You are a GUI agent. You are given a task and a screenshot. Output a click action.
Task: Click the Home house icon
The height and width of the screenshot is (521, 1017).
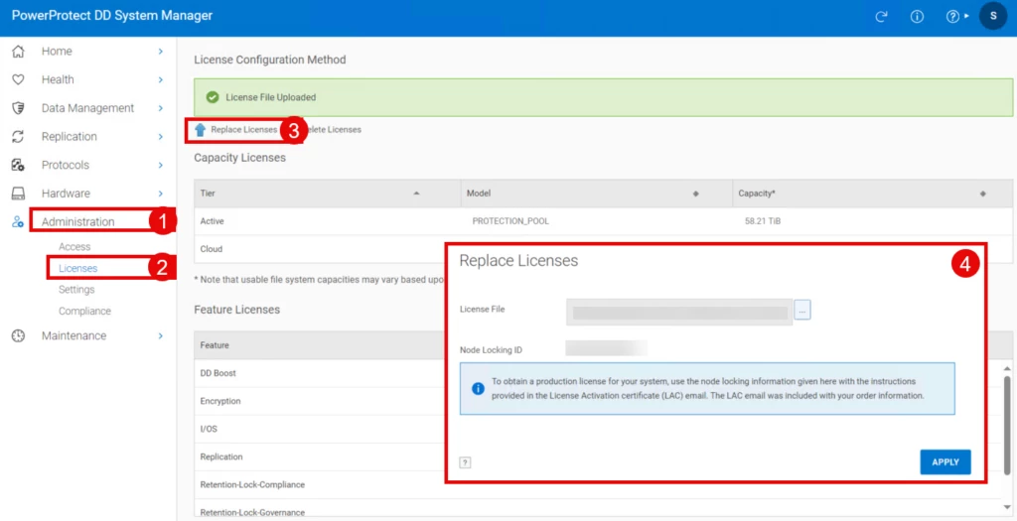click(18, 52)
